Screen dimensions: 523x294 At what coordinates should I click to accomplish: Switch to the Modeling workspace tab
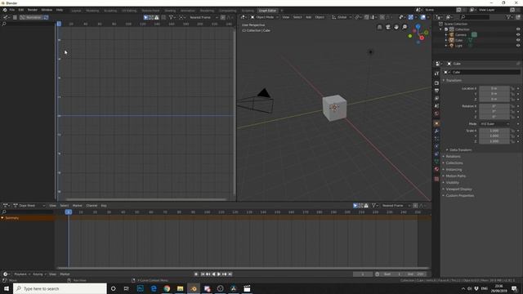92,11
